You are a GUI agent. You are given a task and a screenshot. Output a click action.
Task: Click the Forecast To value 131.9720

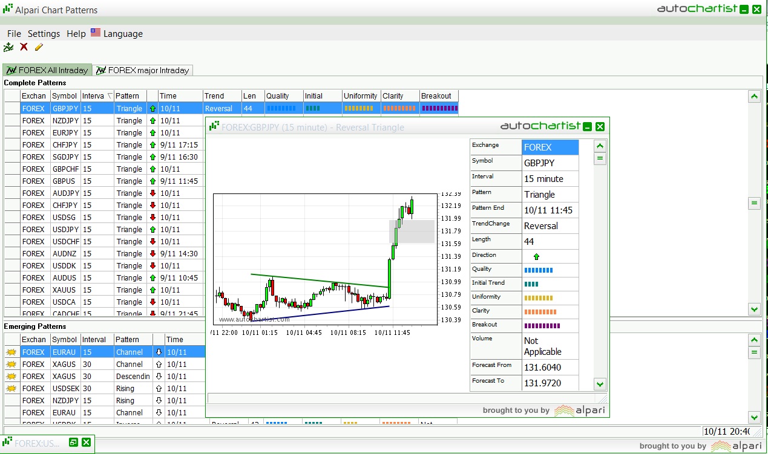point(550,383)
